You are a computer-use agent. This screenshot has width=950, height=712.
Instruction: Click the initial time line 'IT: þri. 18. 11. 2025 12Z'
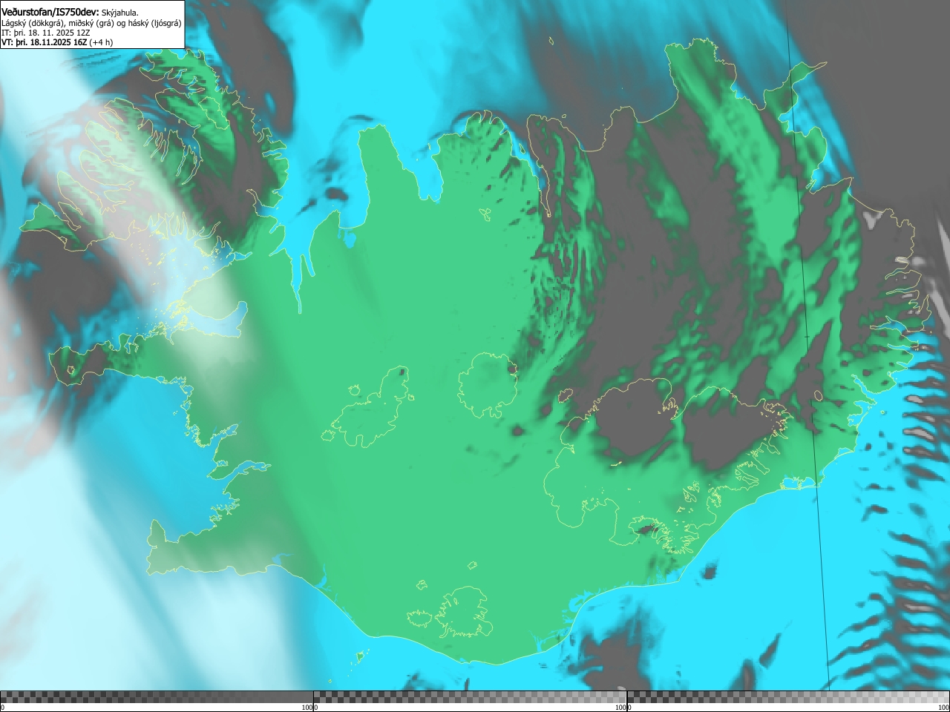[x=46, y=33]
